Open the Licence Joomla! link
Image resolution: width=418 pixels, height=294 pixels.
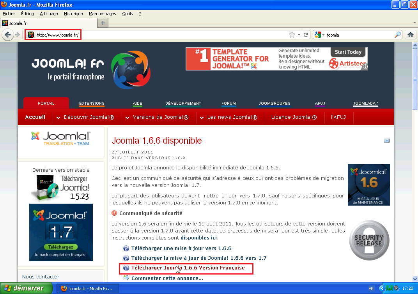(294, 117)
